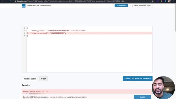This screenshot has width=176, height=99.
Task: Click the Results heading
Action: pyautogui.click(x=26, y=85)
